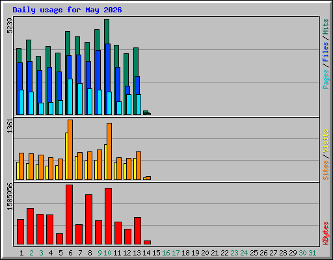Click day 13 on the x-axis

tap(137, 253)
